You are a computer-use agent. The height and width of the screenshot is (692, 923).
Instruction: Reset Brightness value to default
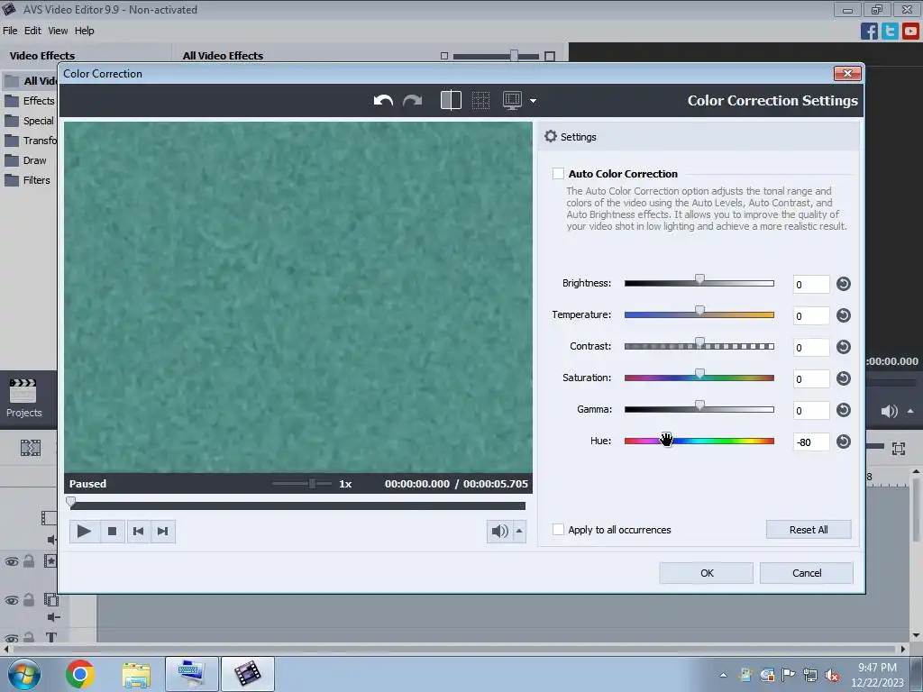[x=844, y=284]
